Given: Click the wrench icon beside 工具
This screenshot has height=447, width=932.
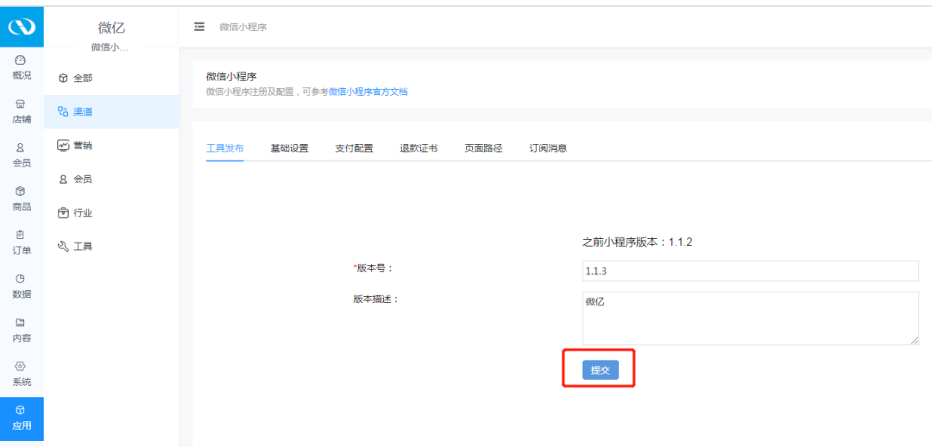Looking at the screenshot, I should (x=63, y=246).
